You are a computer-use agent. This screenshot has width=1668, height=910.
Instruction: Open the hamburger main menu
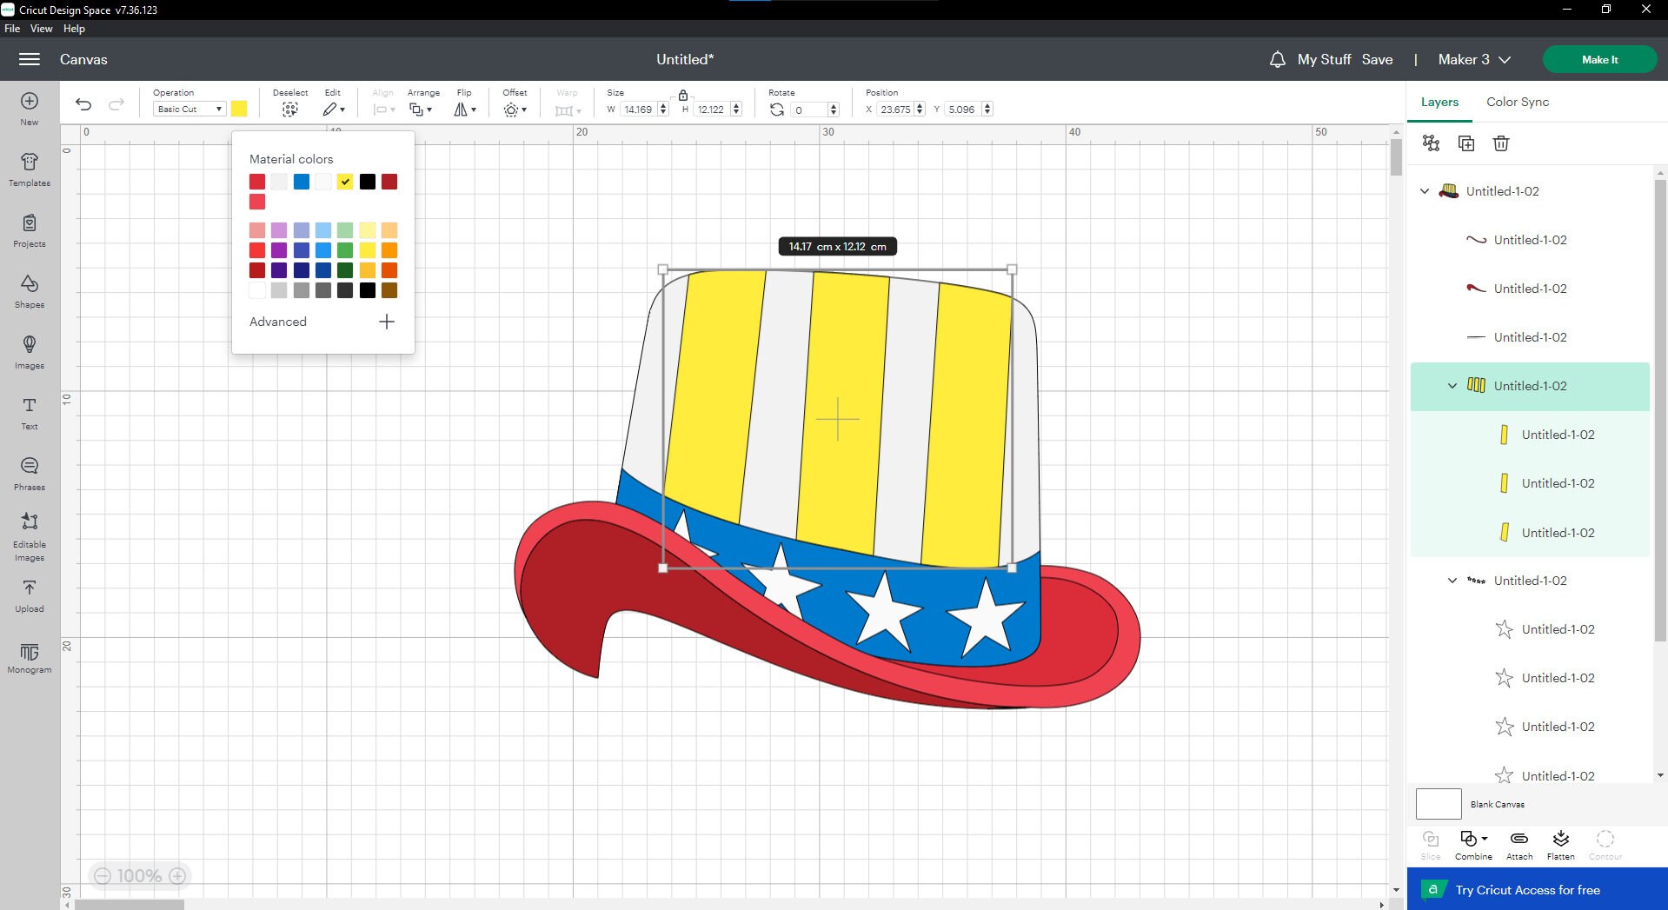tap(30, 59)
